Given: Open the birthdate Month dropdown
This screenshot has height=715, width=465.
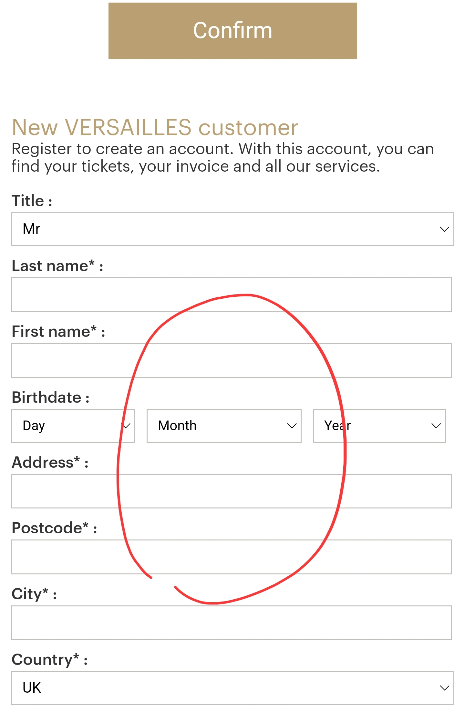Looking at the screenshot, I should pos(224,426).
